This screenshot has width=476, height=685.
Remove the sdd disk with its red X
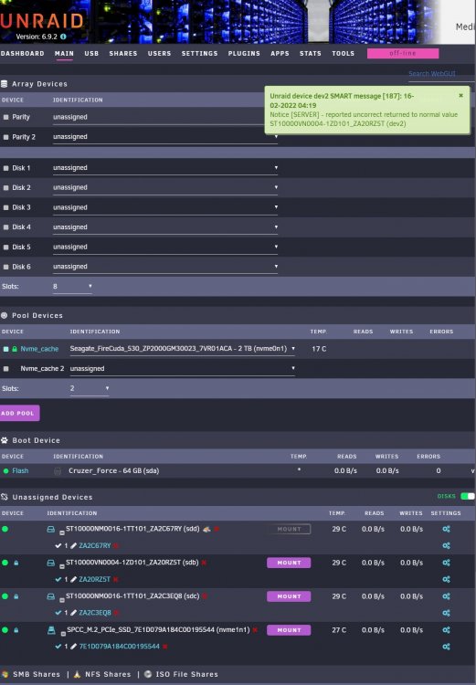click(x=217, y=529)
